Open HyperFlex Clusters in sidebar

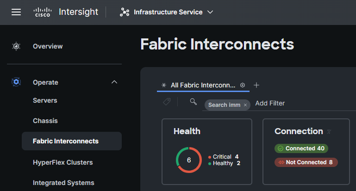62,162
